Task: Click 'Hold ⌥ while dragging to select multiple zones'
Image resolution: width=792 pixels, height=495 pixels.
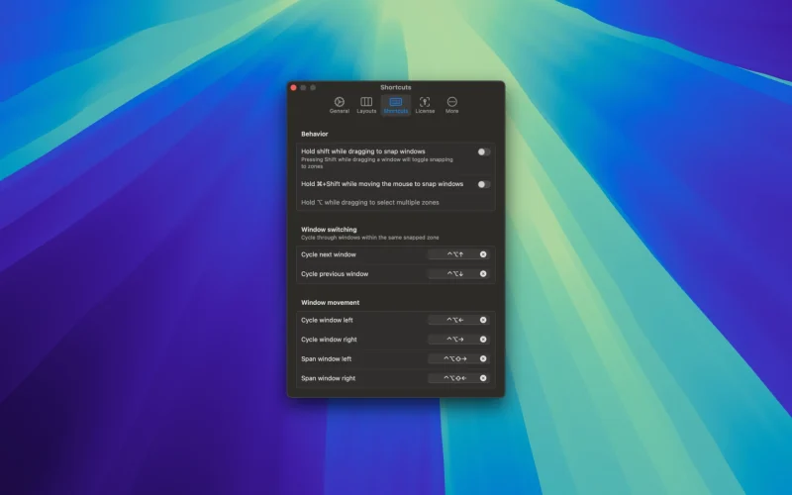Action: (369, 203)
